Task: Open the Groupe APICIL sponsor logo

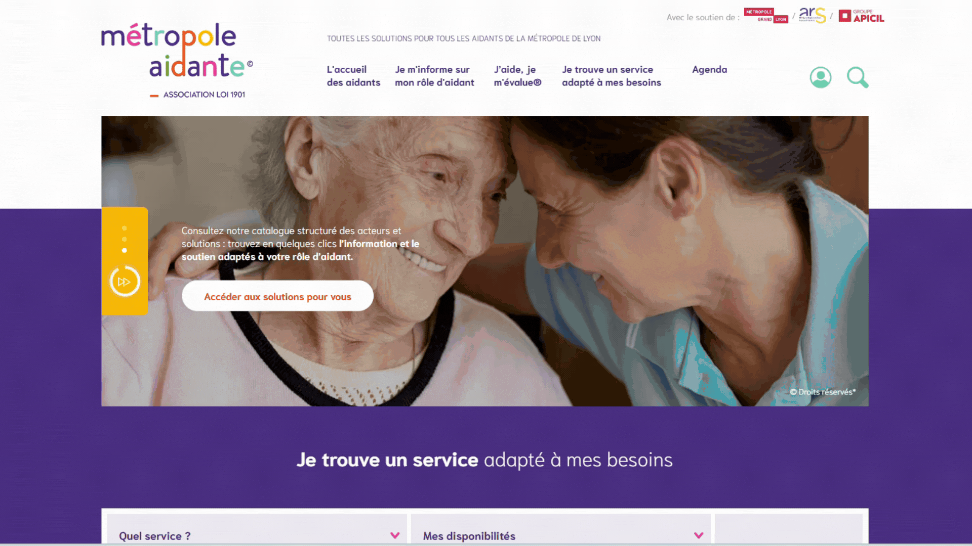Action: pyautogui.click(x=861, y=16)
